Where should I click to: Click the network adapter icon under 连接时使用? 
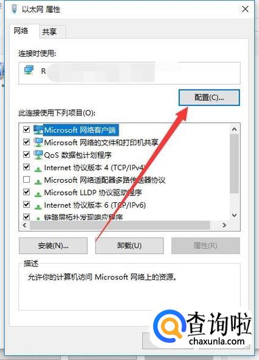pyautogui.click(x=29, y=70)
